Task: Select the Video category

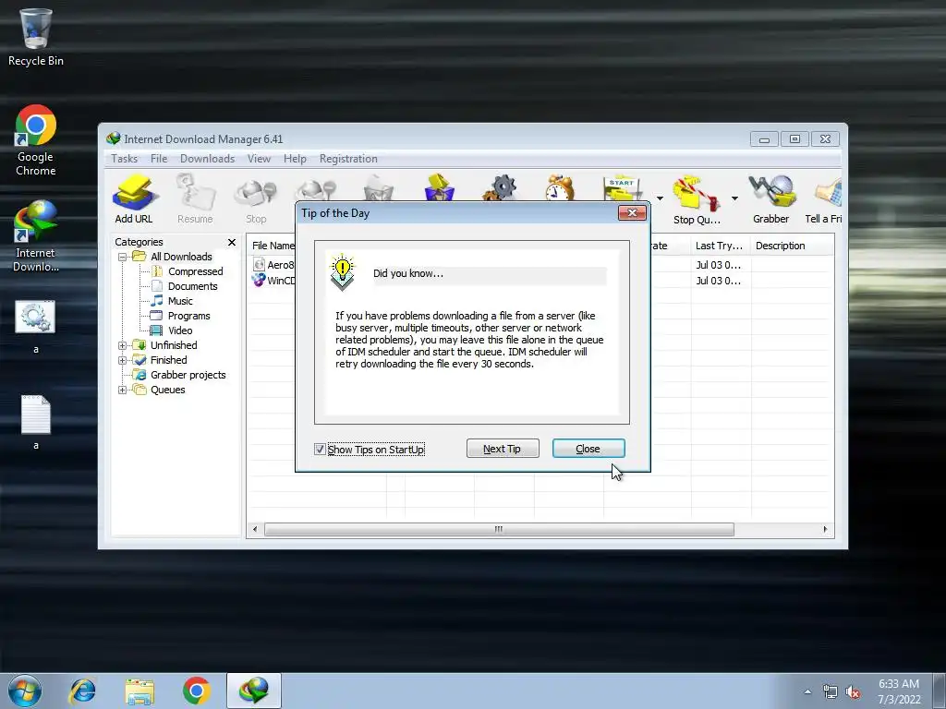Action: (180, 331)
